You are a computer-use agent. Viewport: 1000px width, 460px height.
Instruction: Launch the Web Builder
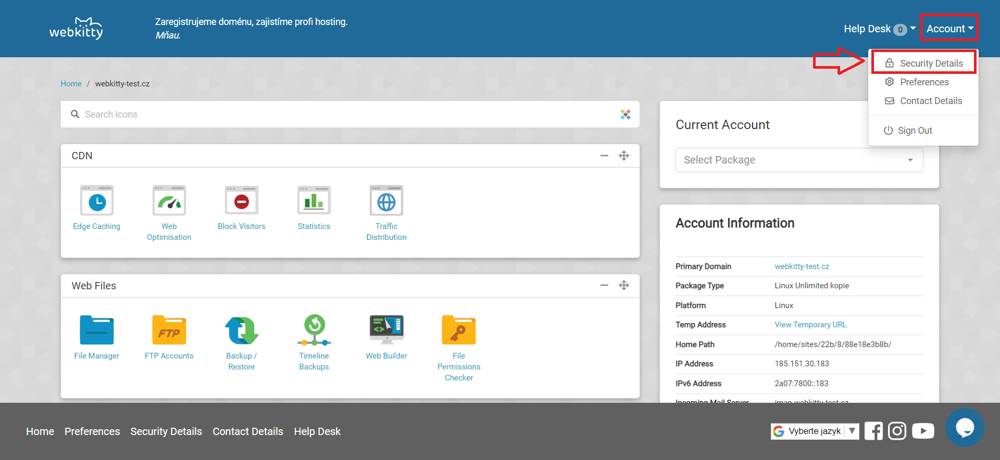click(386, 330)
